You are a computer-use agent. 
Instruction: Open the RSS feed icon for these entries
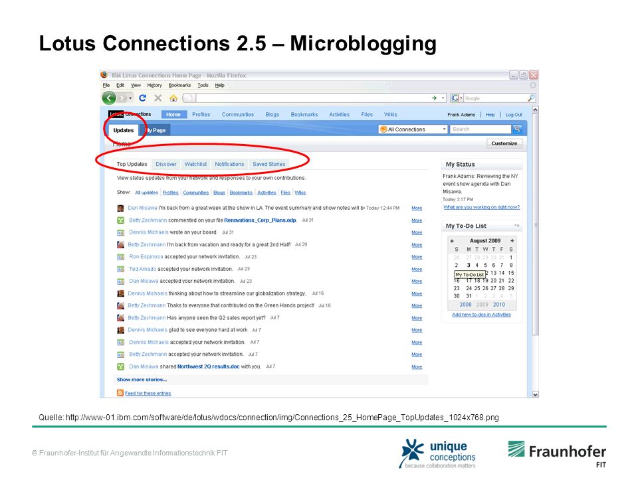pos(120,392)
